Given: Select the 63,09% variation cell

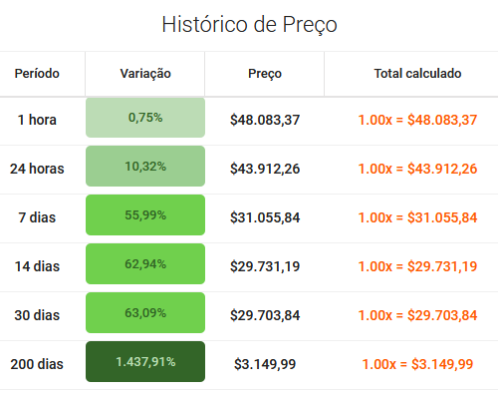Looking at the screenshot, I should [145, 313].
